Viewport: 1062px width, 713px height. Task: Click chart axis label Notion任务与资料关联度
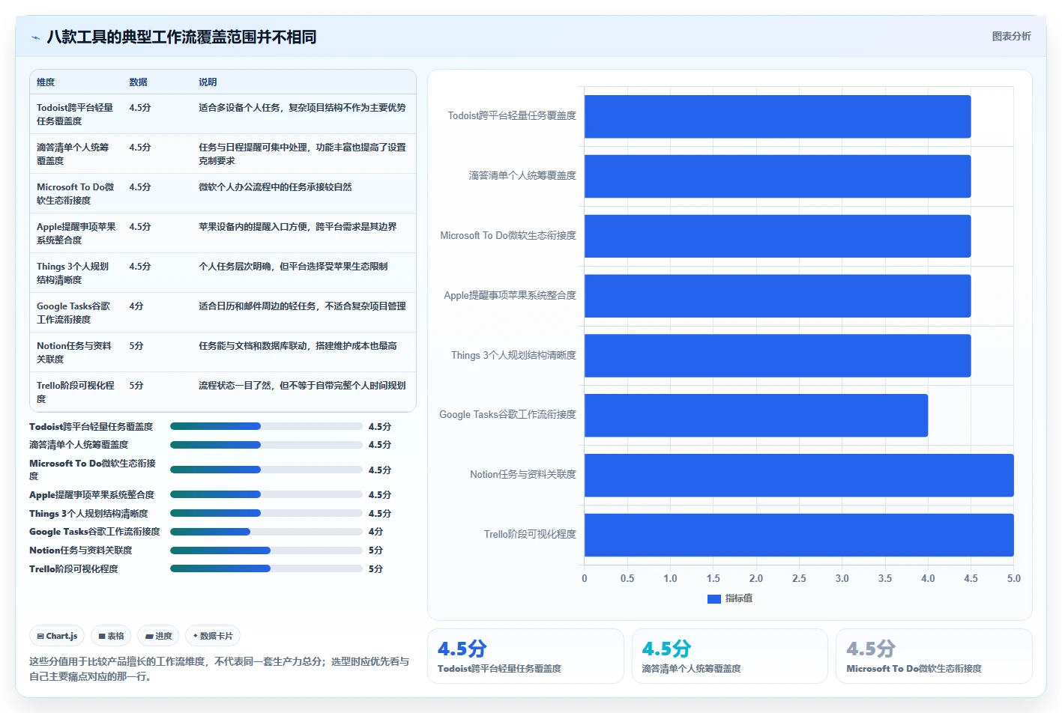point(523,475)
